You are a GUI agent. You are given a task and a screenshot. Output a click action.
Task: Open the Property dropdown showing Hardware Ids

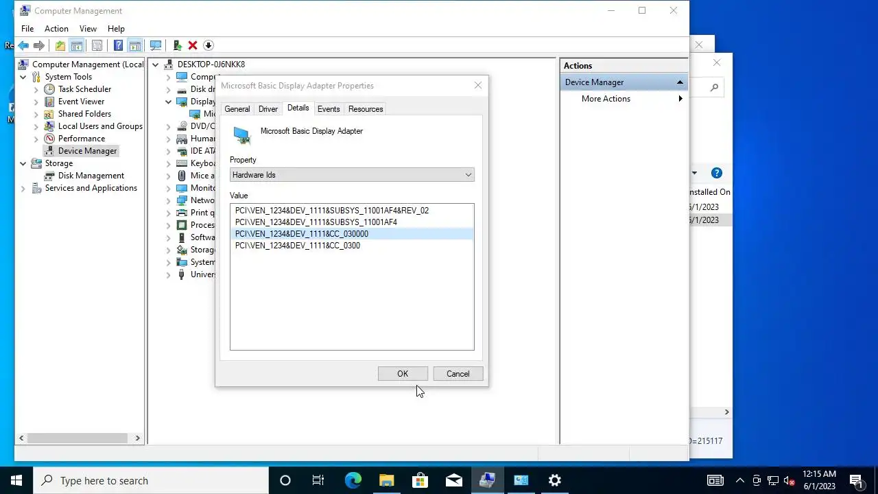(x=352, y=175)
